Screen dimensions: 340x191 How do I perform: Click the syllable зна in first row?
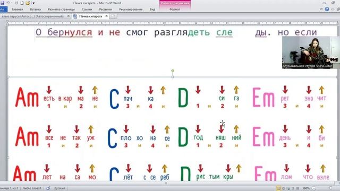[309, 99]
